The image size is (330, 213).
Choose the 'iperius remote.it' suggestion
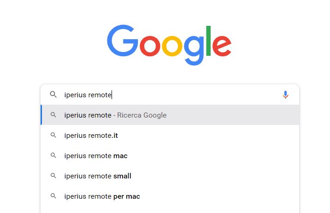[91, 136]
